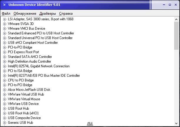Expand USB xHCI Compliant Host Controller node
180x127 pixels.
pyautogui.click(x=4, y=43)
